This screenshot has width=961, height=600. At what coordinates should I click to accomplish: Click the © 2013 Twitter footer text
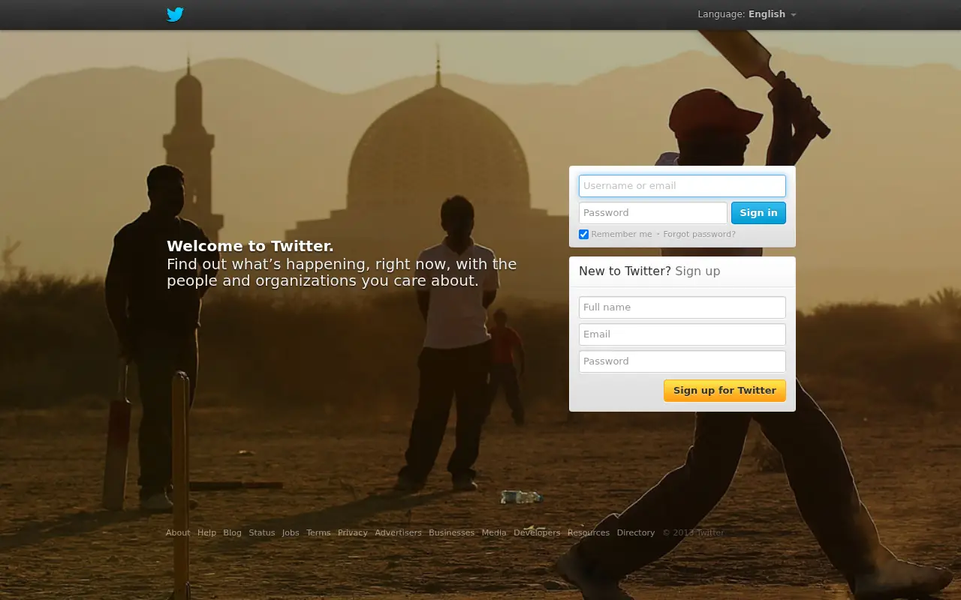point(693,532)
